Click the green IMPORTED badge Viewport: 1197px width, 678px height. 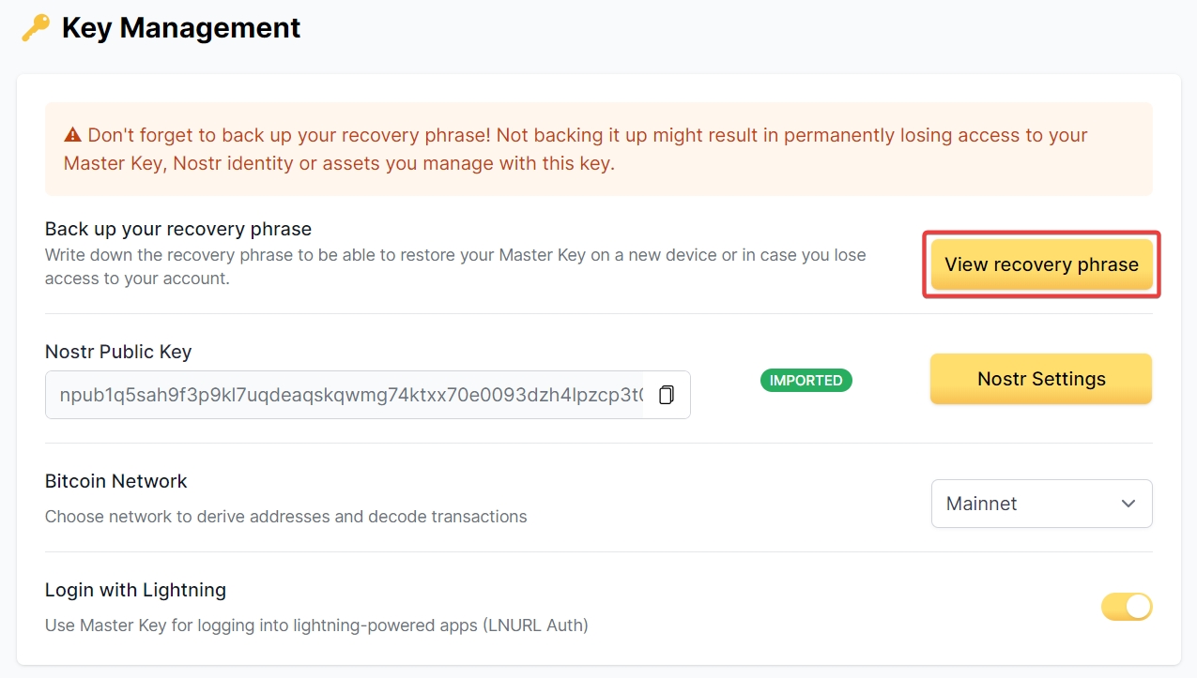coord(806,380)
